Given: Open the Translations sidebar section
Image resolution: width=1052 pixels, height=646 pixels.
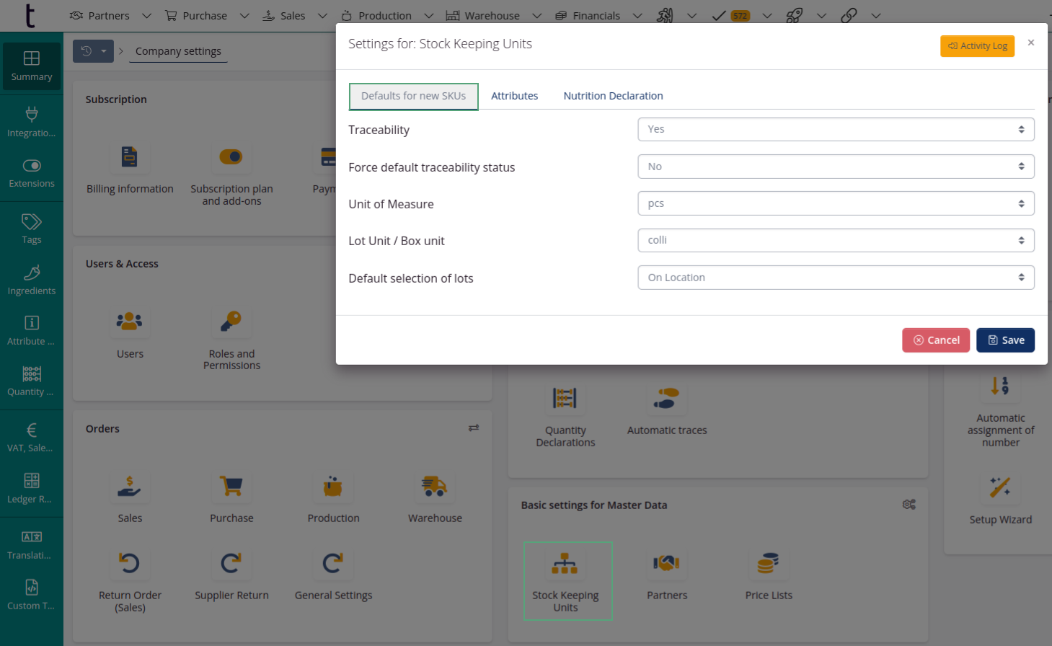Looking at the screenshot, I should [31, 544].
